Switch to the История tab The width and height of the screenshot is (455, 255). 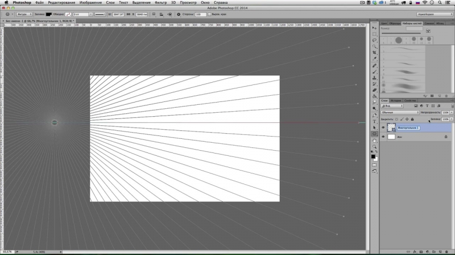395,100
